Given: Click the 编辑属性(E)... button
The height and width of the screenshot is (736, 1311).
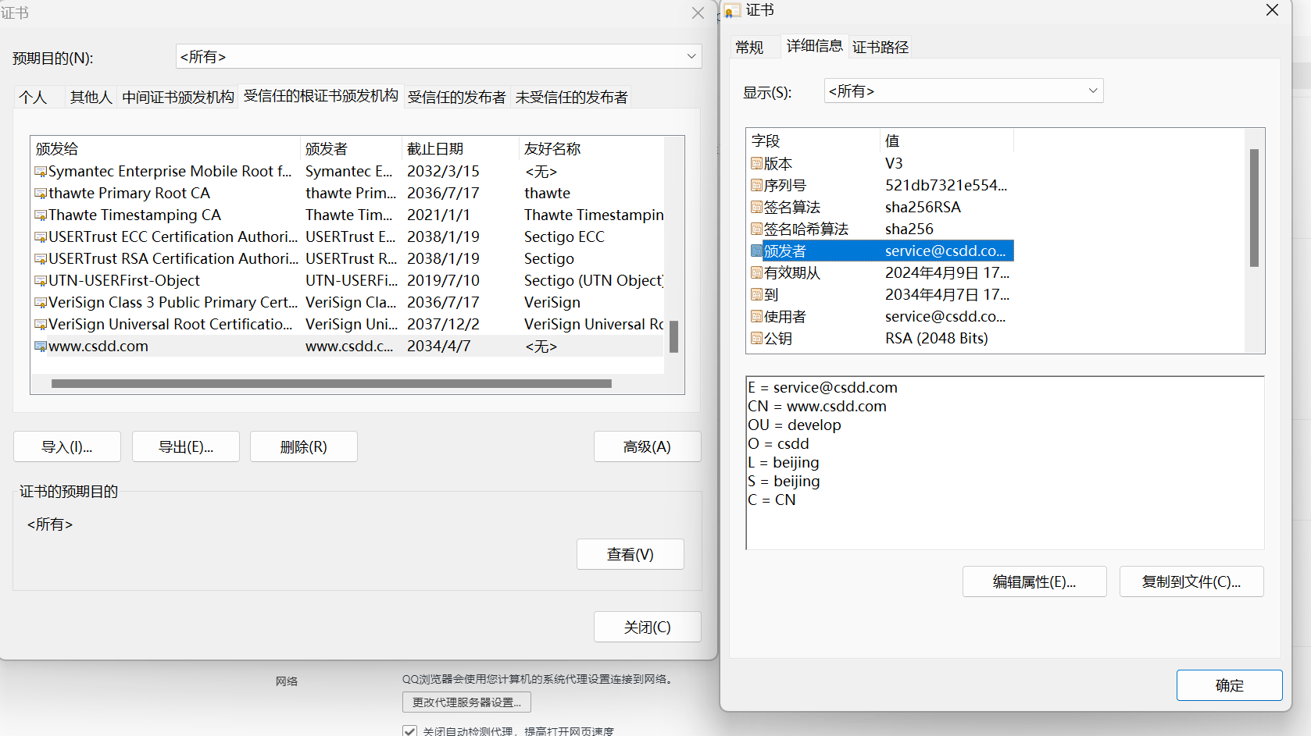Looking at the screenshot, I should 1034,581.
